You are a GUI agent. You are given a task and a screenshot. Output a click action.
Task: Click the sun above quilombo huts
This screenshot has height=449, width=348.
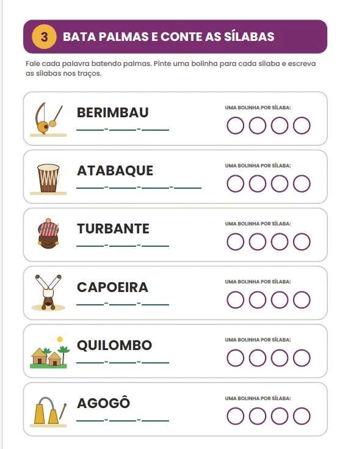(60, 339)
